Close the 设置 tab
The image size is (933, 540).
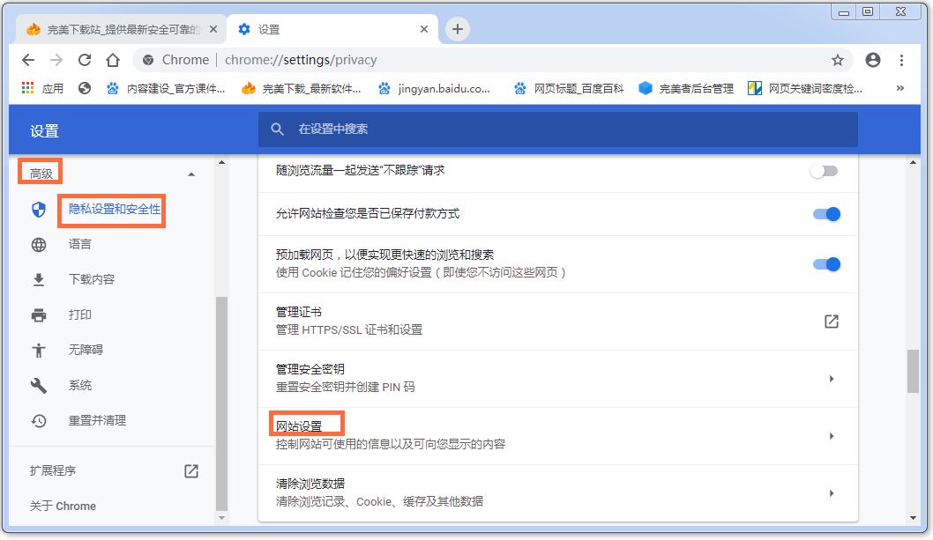pos(423,29)
